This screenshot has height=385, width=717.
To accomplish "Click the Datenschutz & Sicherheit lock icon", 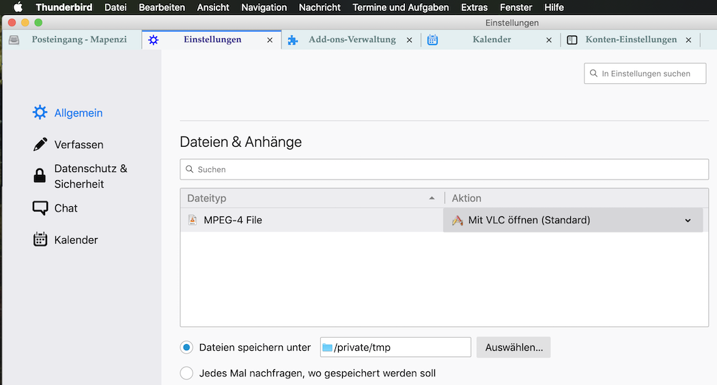I will coord(40,176).
